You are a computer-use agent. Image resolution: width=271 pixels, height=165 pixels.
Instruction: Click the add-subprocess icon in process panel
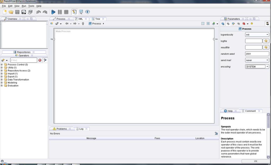click(x=51, y=24)
